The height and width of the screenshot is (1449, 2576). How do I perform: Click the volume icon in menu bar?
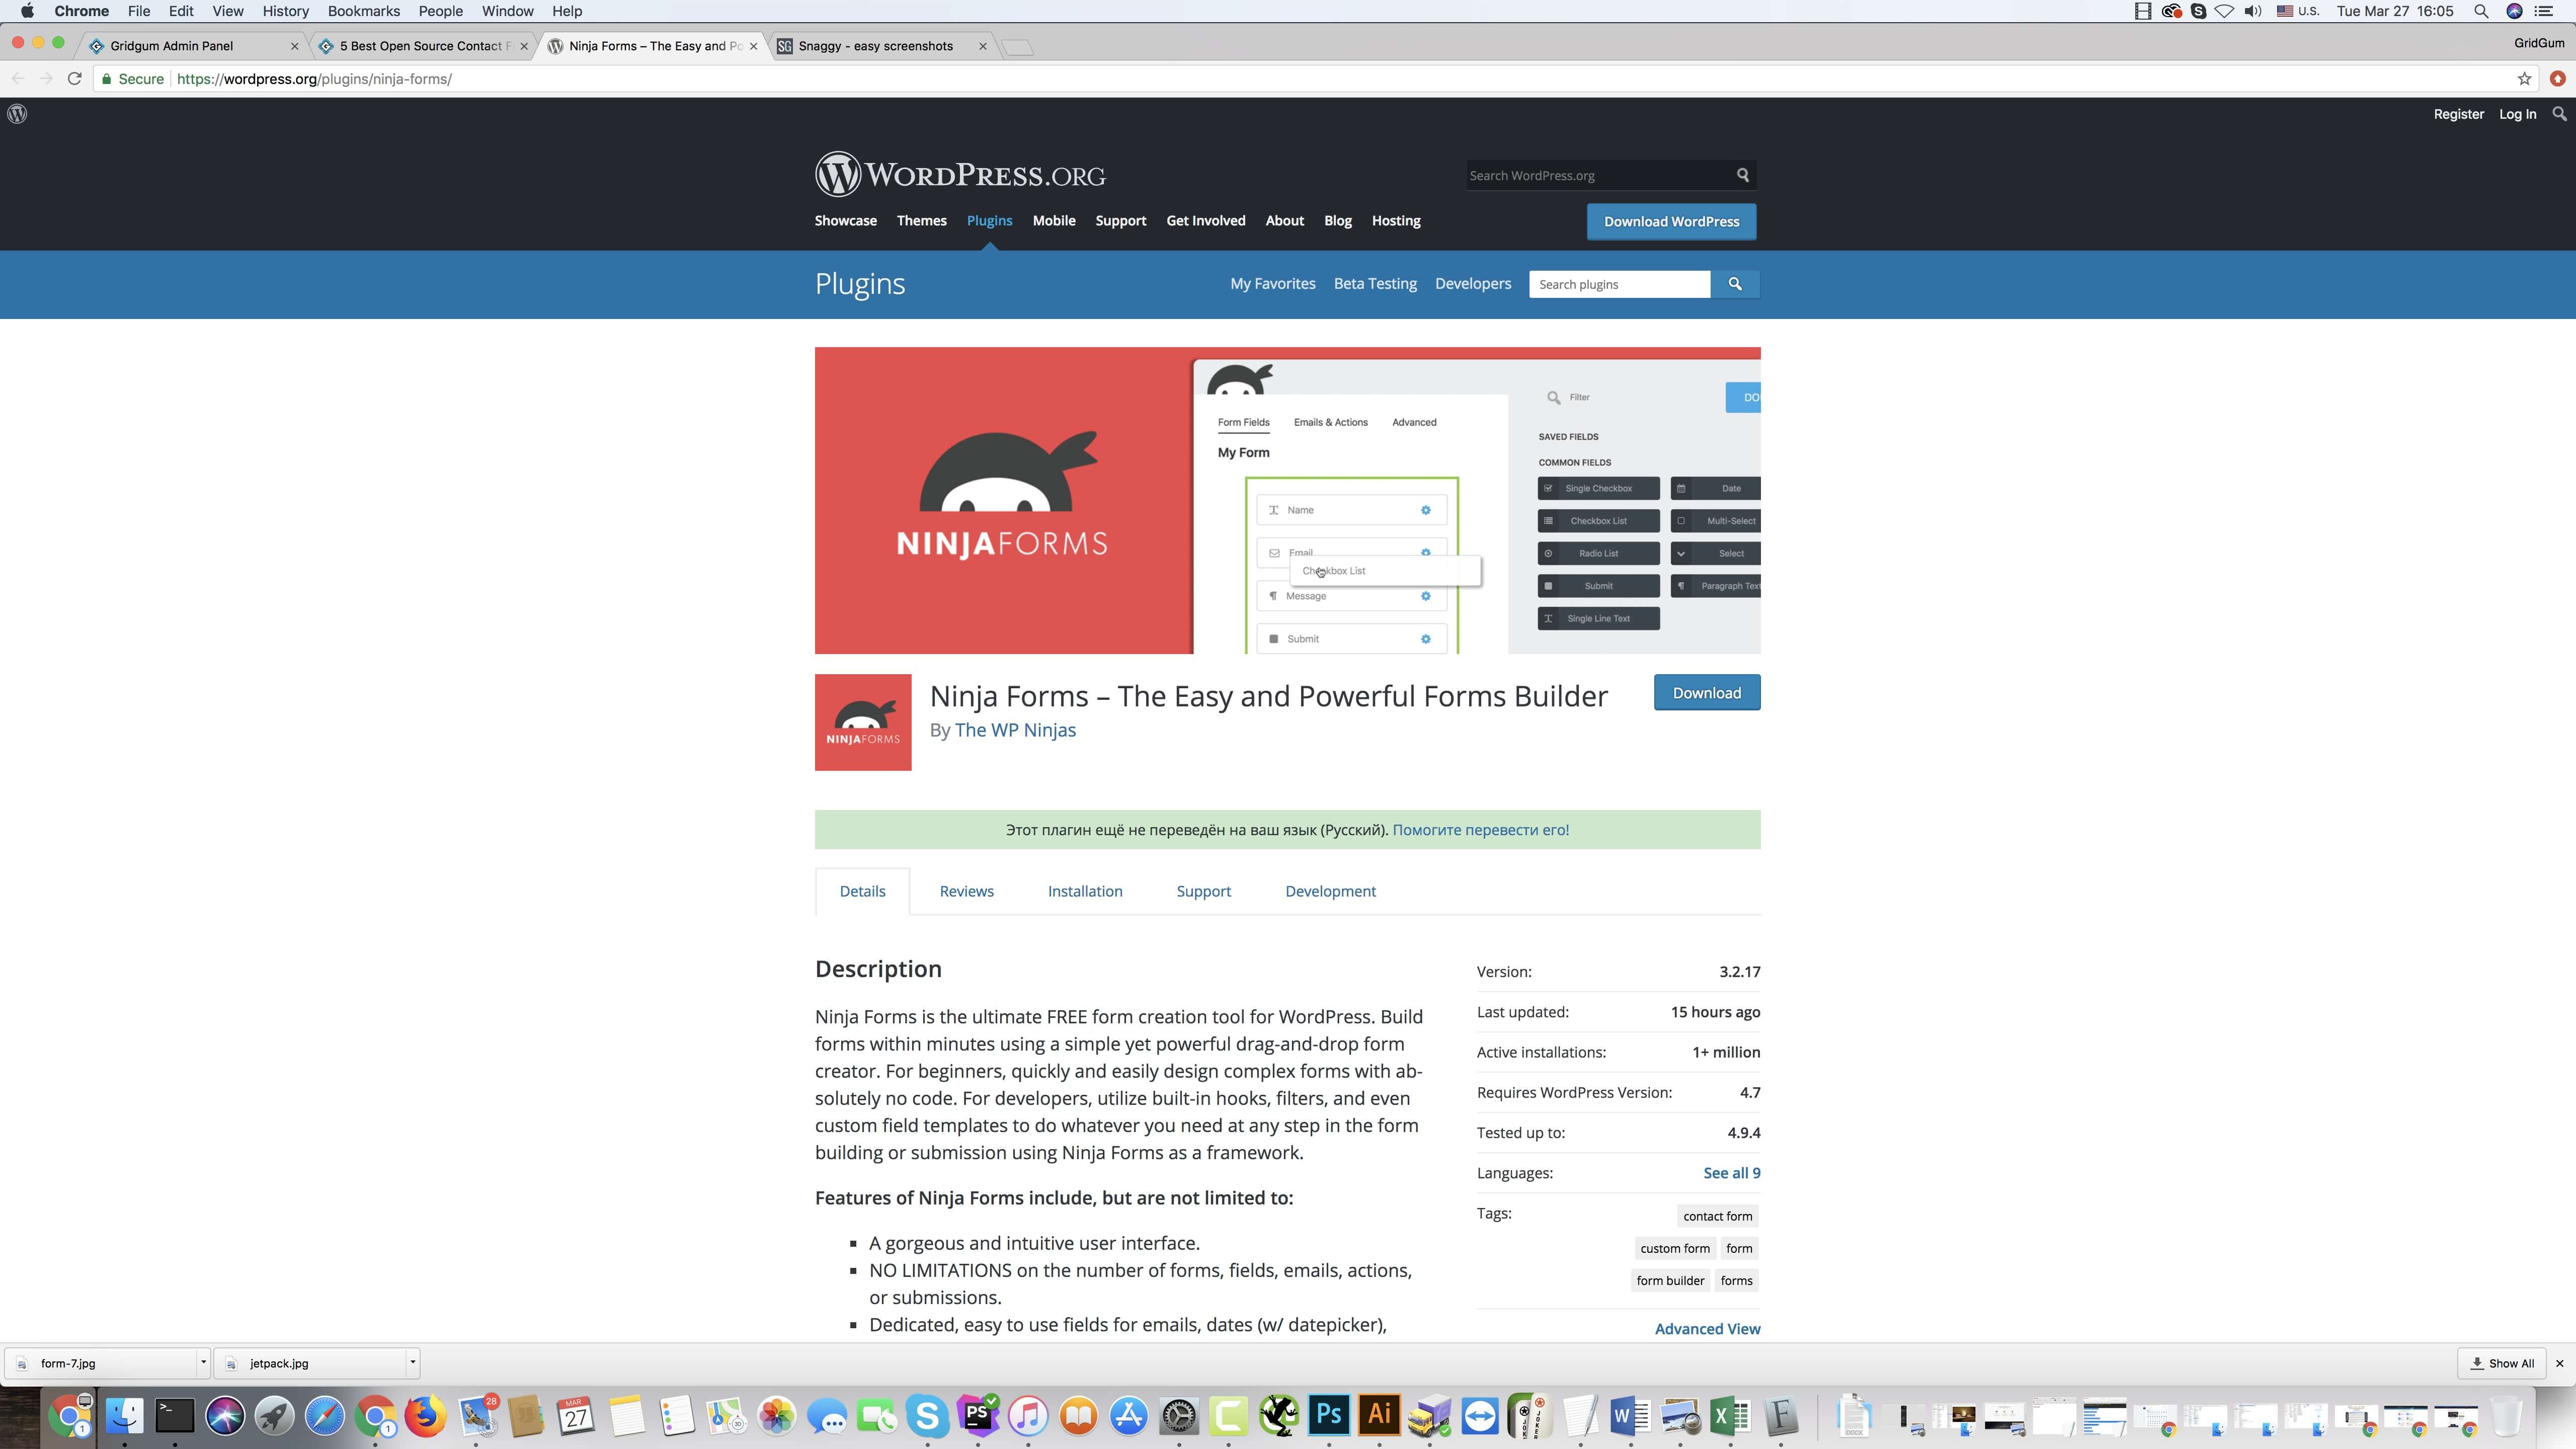[2252, 11]
